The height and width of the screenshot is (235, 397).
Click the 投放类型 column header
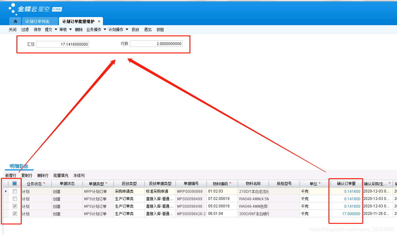[129, 184]
